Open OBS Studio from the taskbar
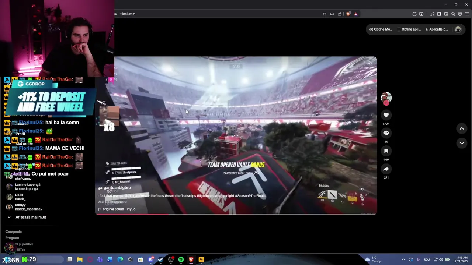The width and height of the screenshot is (472, 265). [x=171, y=259]
